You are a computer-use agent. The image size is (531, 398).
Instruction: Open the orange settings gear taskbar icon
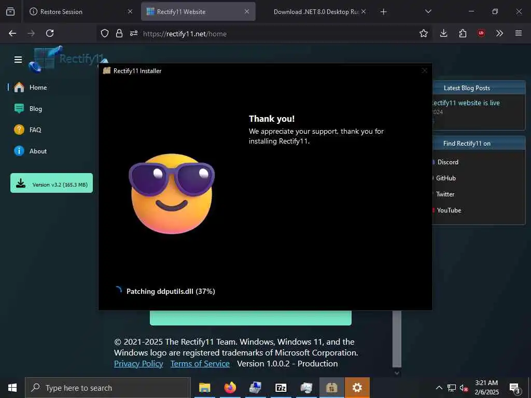357,388
